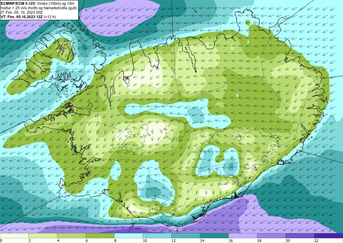Screen dimensions: 343x243
Task: Click the light purple 16–18 m/s legend swatch
Action: (243, 236)
